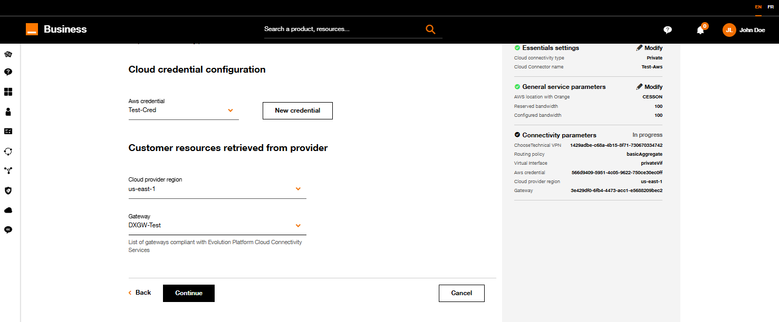Open the question mark sidebar icon
The image size is (779, 322).
[x=8, y=72]
